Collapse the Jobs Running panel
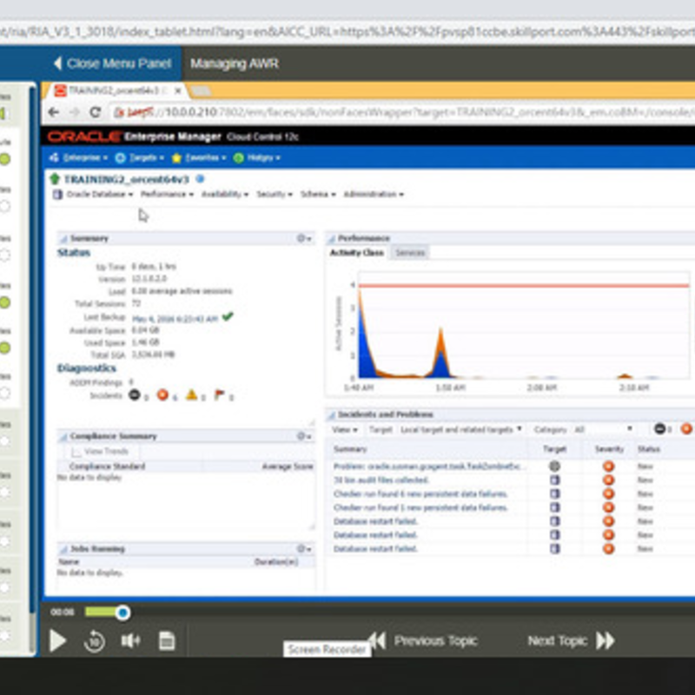This screenshot has height=695, width=695. (x=63, y=549)
